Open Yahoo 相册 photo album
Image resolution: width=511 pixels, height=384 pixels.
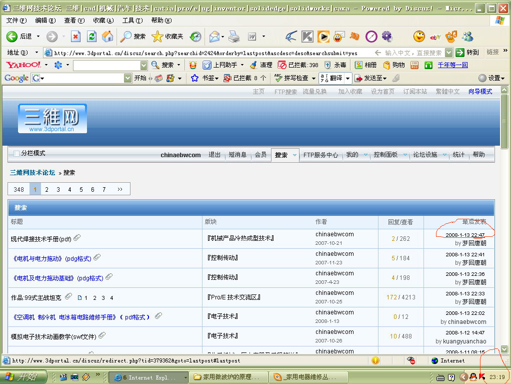pos(365,65)
